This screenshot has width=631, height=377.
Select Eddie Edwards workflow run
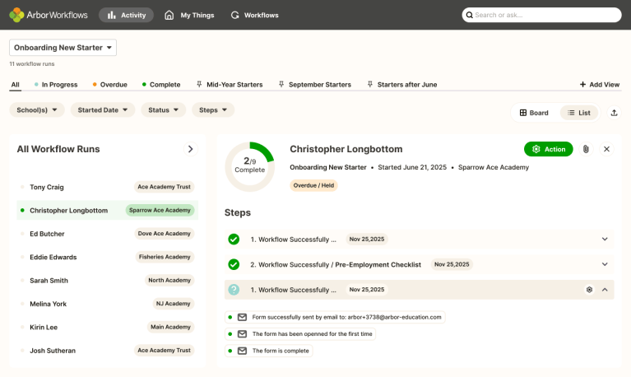coord(108,257)
